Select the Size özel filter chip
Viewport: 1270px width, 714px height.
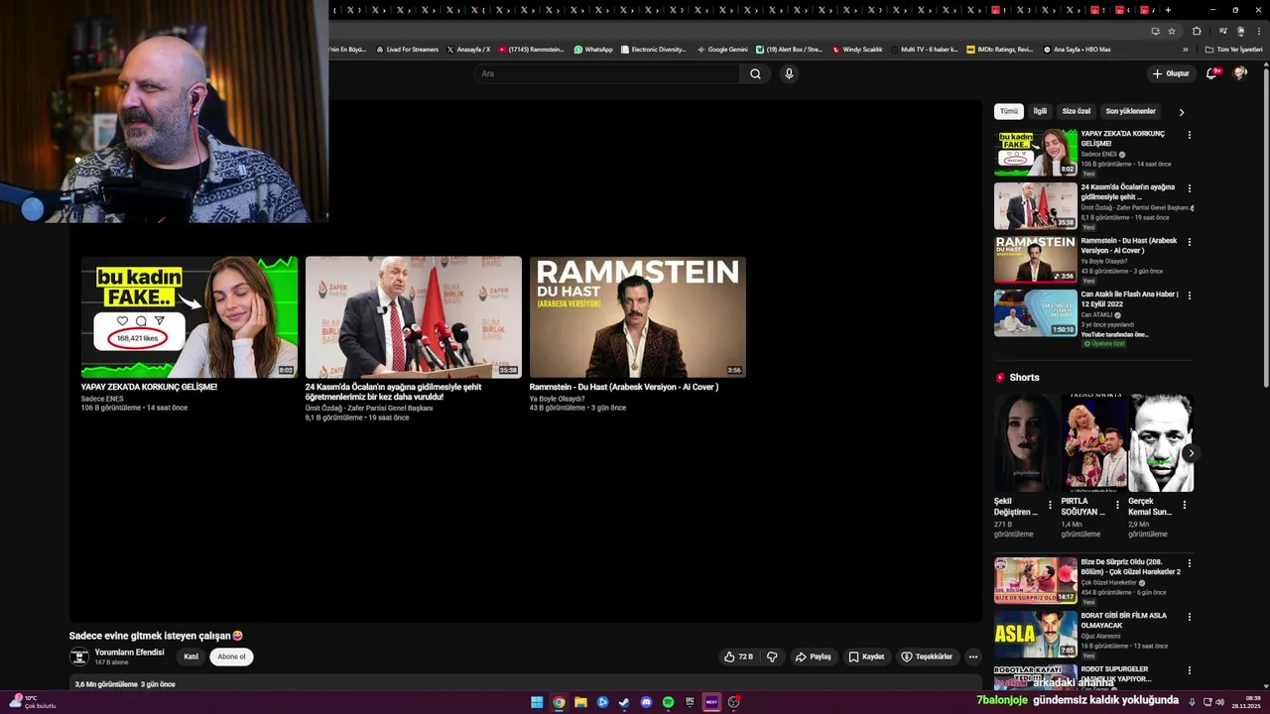point(1076,111)
